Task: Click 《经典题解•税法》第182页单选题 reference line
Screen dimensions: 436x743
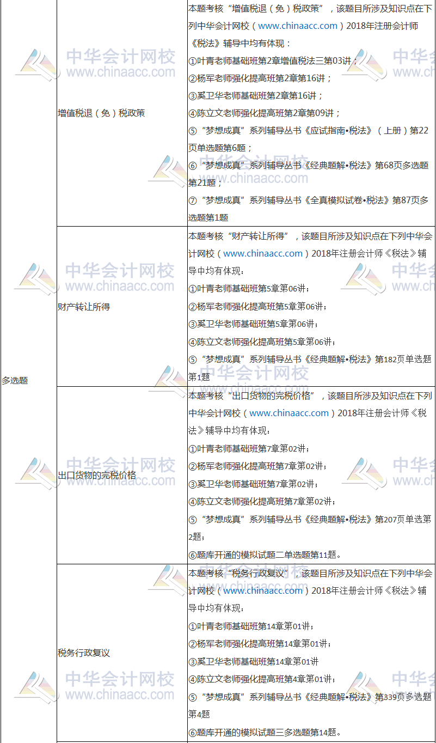Action: point(310,359)
